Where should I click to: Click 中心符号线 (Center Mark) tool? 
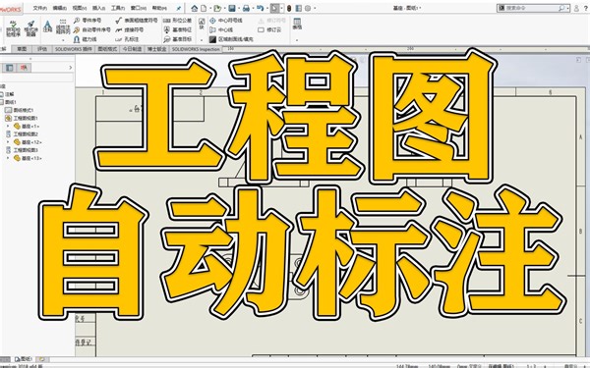click(226, 21)
